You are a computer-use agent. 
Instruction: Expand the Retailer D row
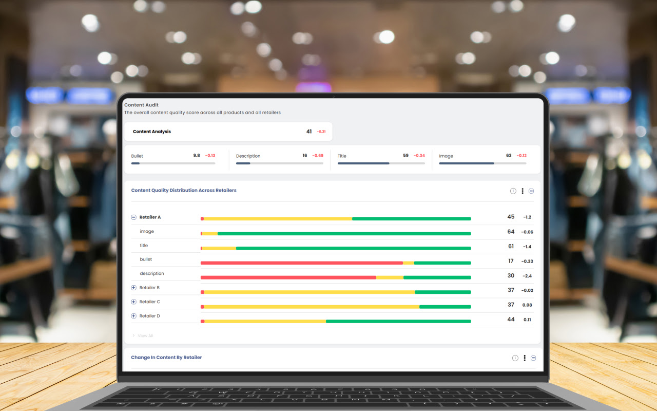pos(134,316)
